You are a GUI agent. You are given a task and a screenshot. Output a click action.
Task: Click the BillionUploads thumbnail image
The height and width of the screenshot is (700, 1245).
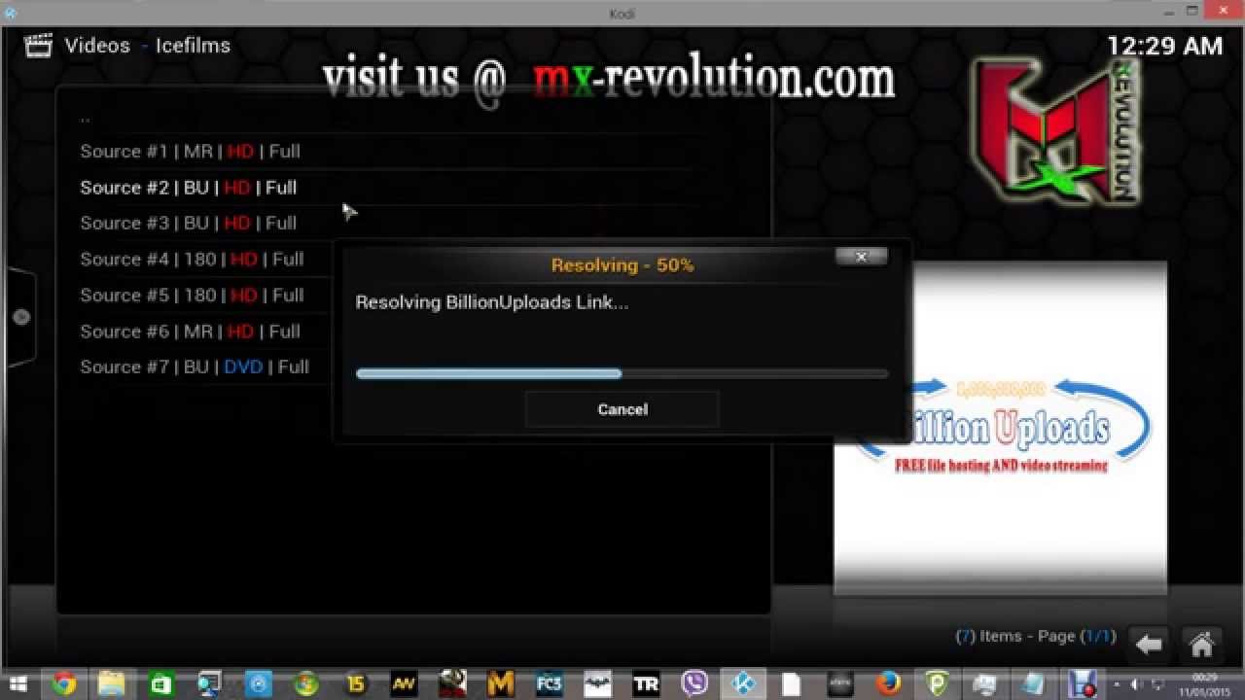coord(1000,426)
